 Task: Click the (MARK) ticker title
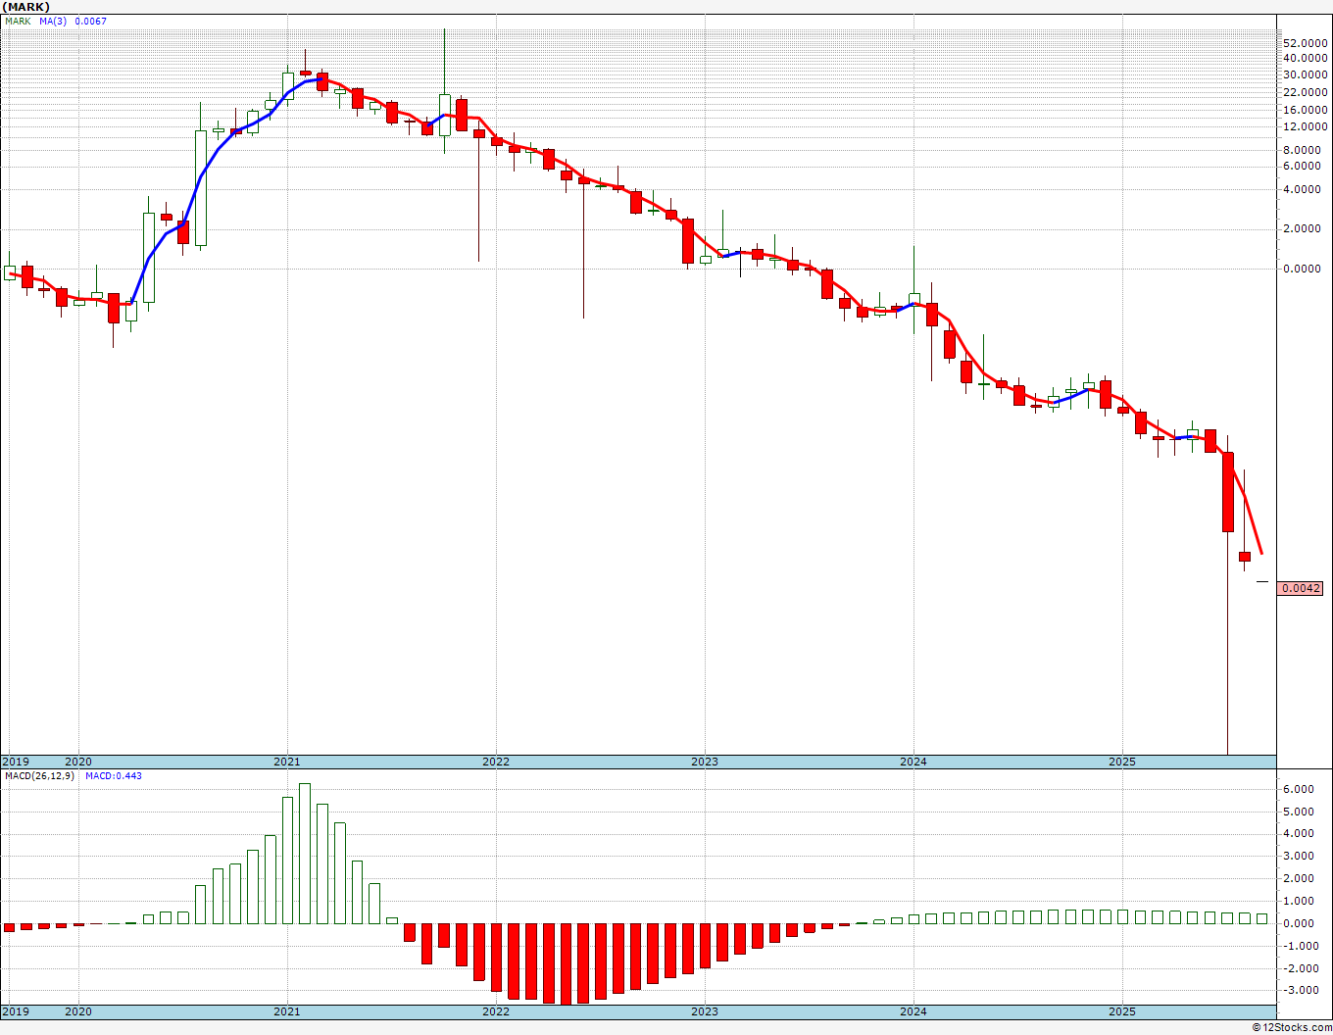(26, 7)
